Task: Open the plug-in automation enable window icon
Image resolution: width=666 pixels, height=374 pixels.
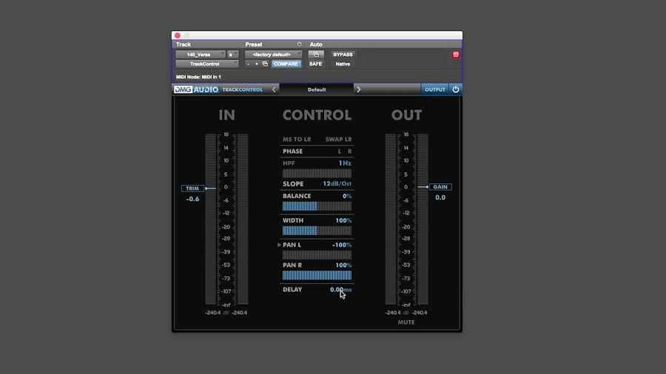Action: [316, 54]
